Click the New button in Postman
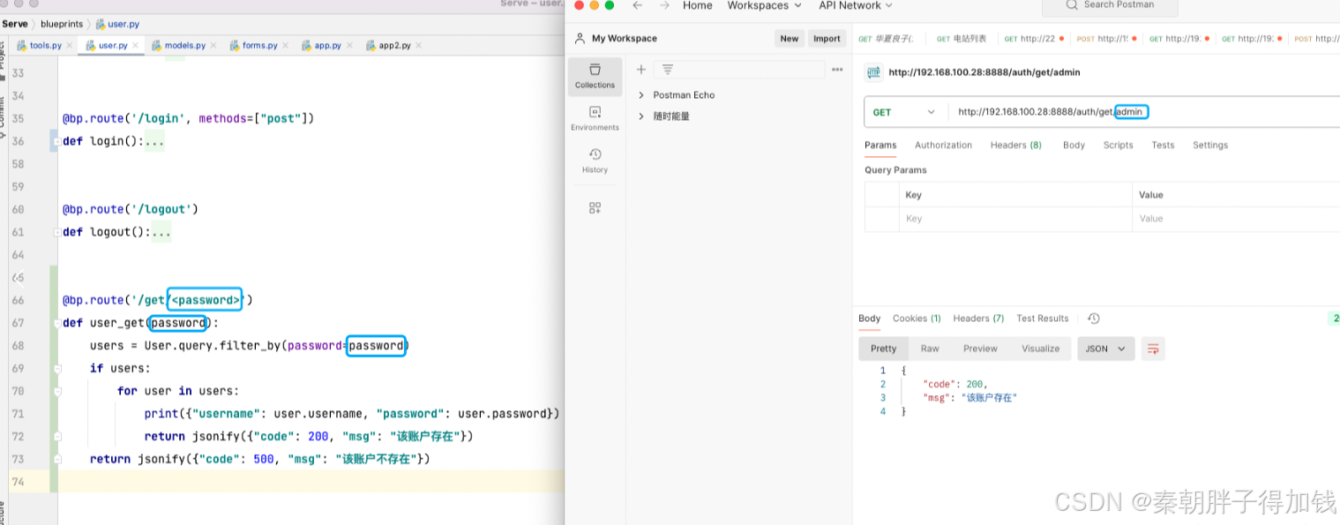The height and width of the screenshot is (525, 1340). click(789, 38)
